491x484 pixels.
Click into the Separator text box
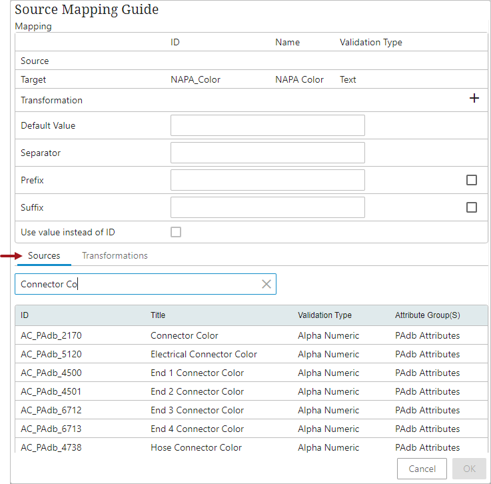tap(267, 153)
